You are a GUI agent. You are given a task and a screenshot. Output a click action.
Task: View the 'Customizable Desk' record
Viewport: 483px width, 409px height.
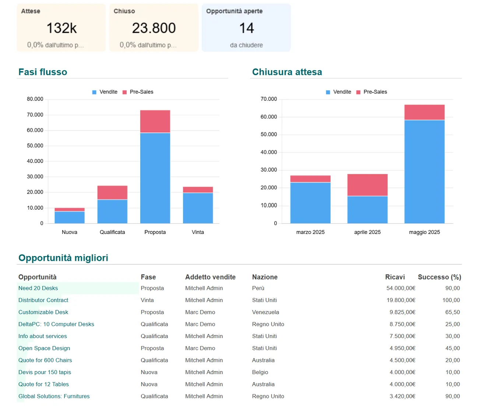pyautogui.click(x=43, y=312)
